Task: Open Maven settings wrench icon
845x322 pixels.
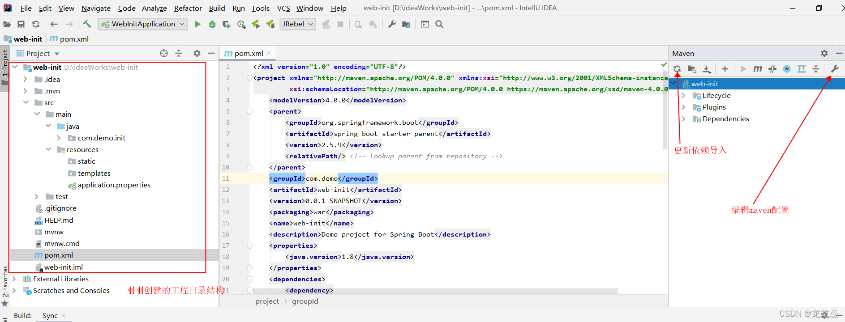Action: pyautogui.click(x=835, y=69)
